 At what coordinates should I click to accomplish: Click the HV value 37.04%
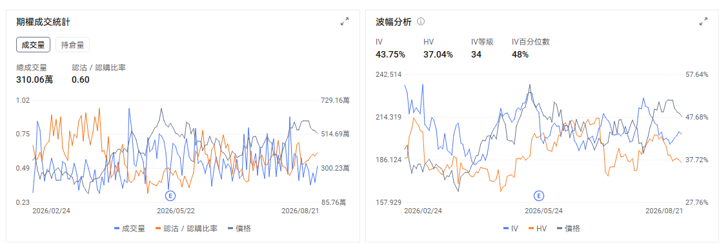tap(438, 55)
